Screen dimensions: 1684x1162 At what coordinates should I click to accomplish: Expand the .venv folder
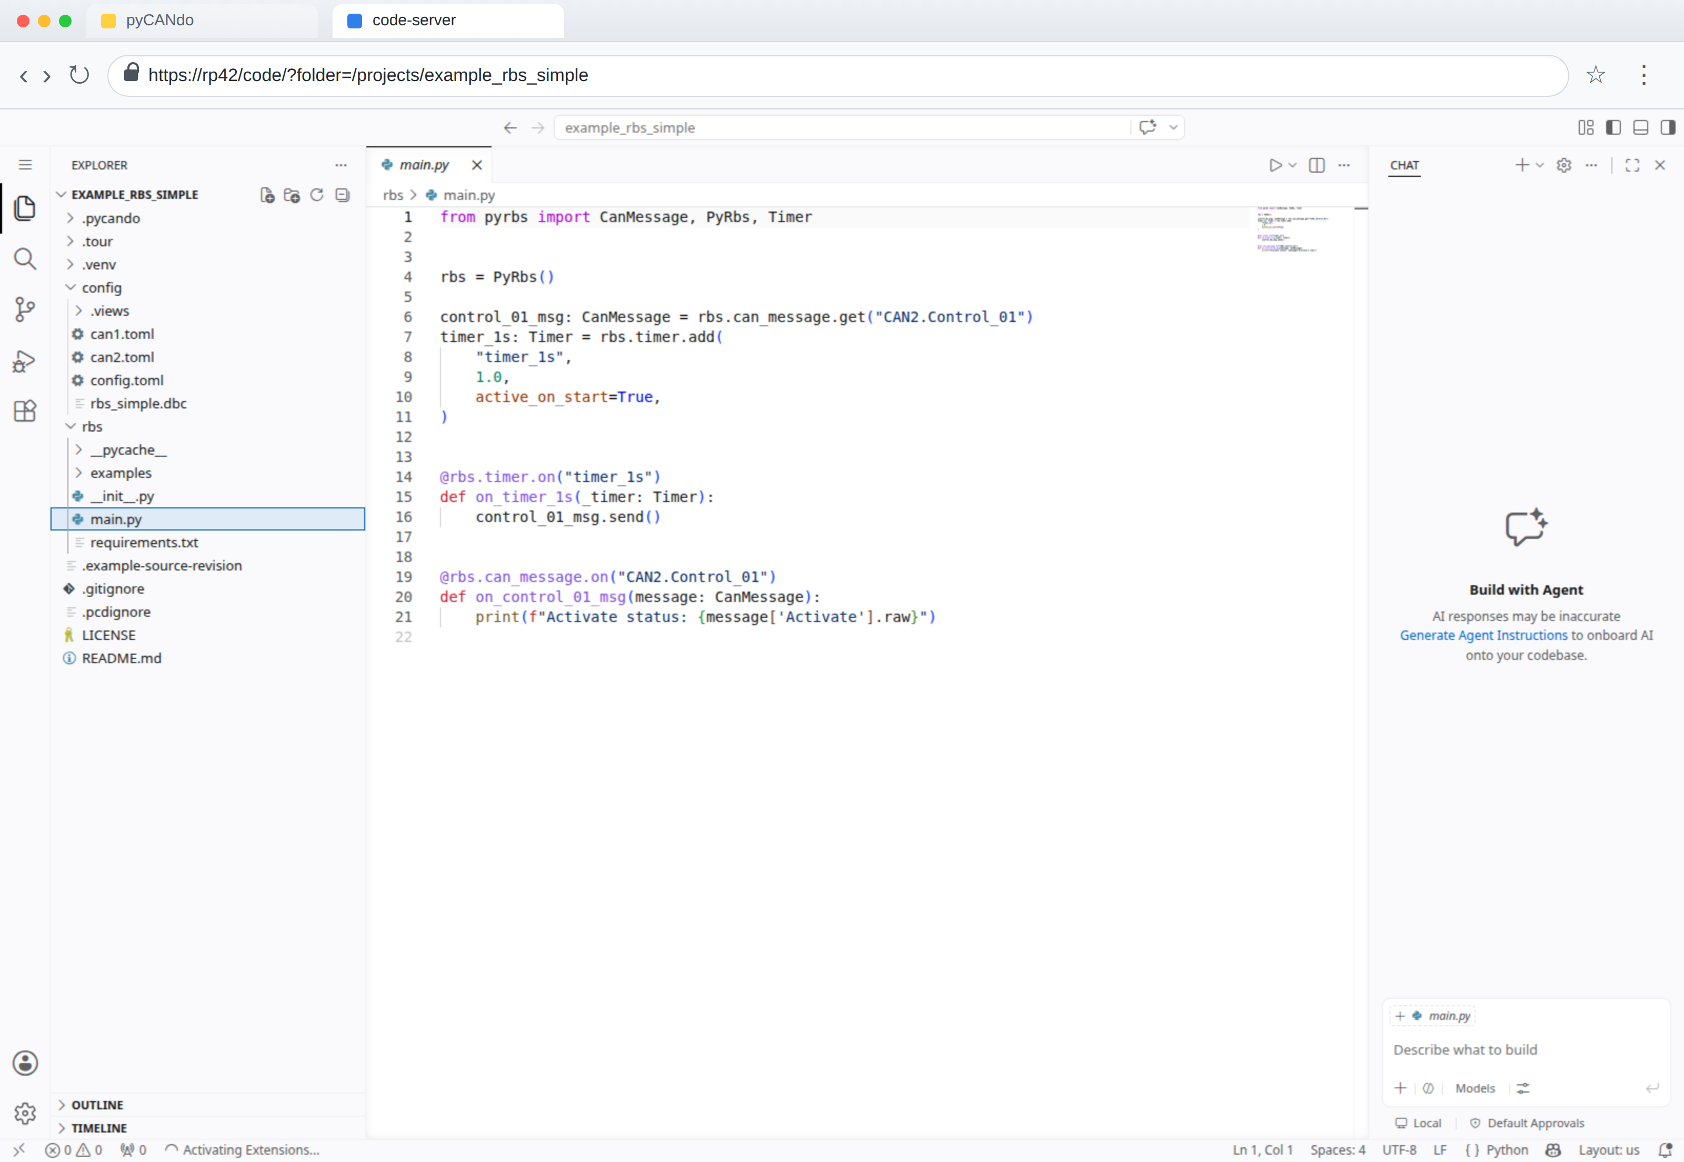point(207,264)
